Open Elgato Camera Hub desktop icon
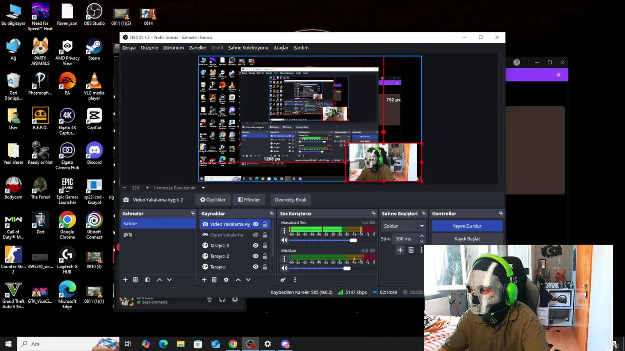The height and width of the screenshot is (351, 625). (67, 156)
